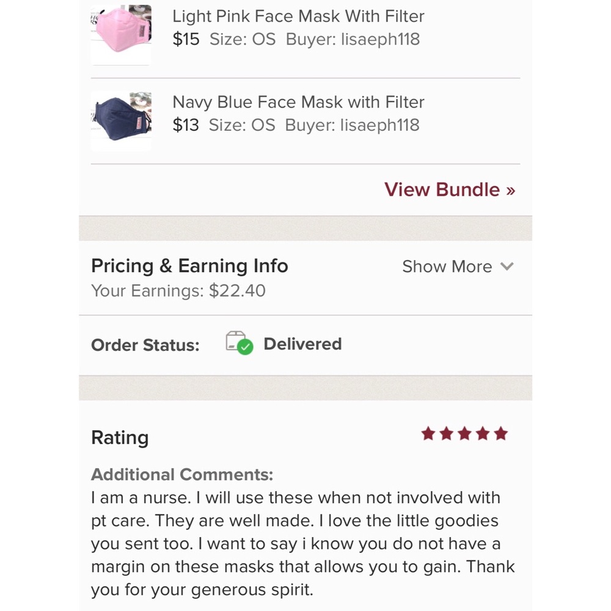Click the nurse's additional comments review text
This screenshot has height=611, width=611.
click(302, 544)
